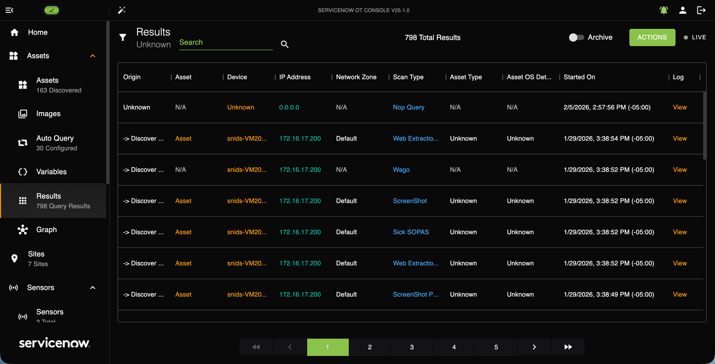Click the Sites location pin icon

click(x=14, y=258)
